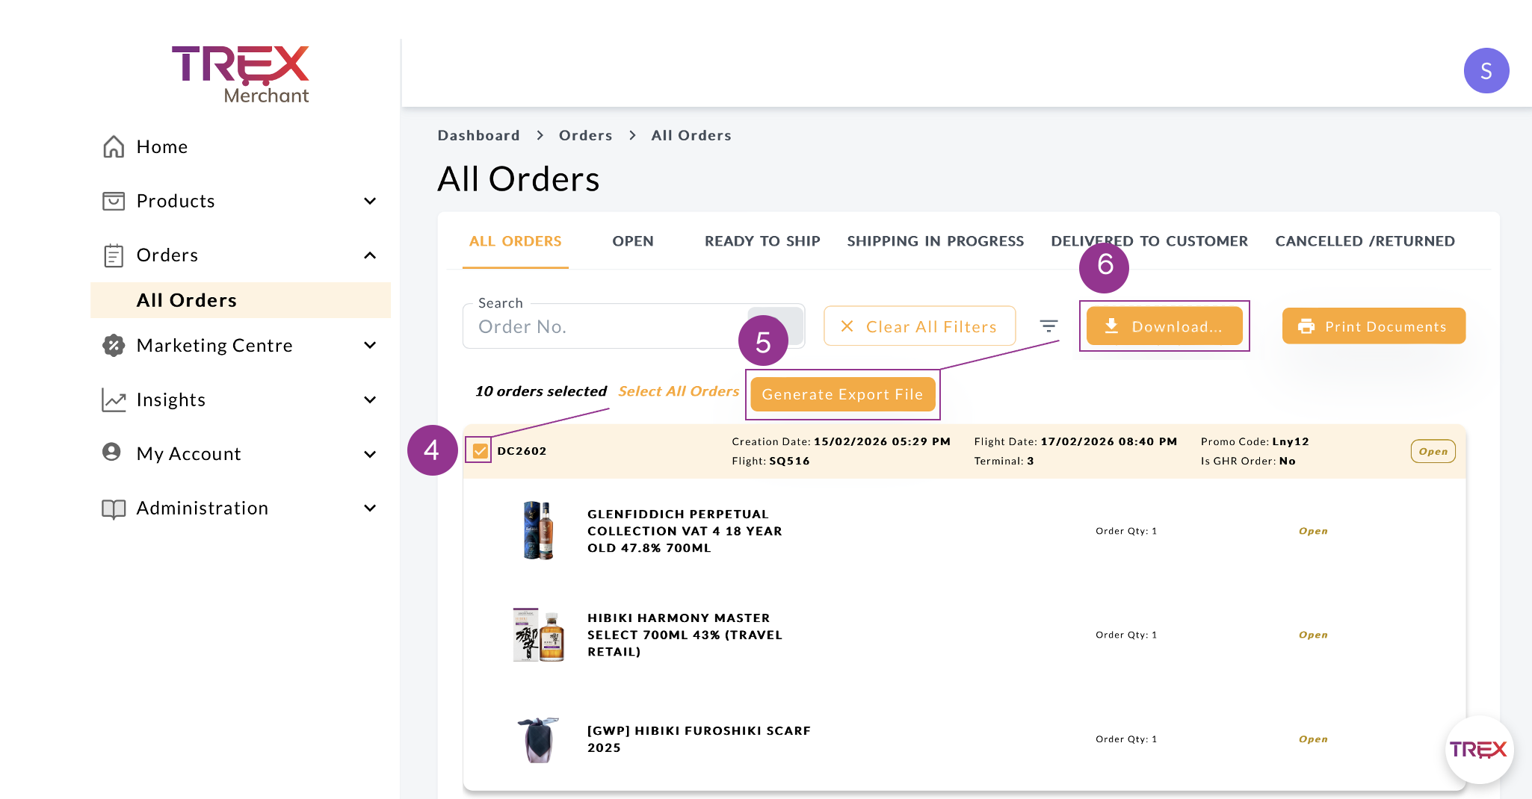Image resolution: width=1532 pixels, height=799 pixels.
Task: Open the Glenfiddich Perpetual Collection product thumbnail
Action: [x=538, y=531]
